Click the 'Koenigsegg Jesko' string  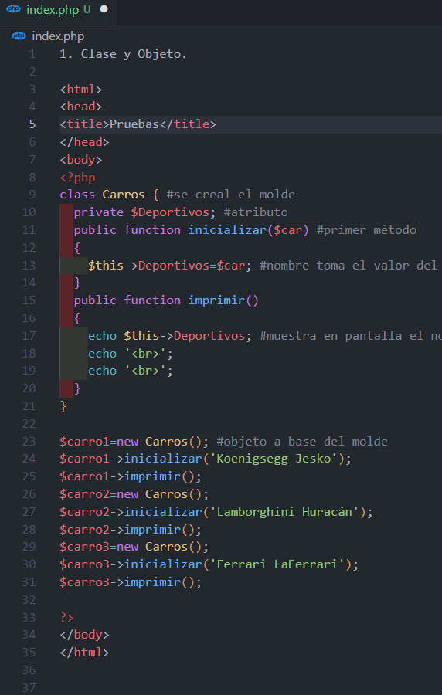[x=271, y=459]
